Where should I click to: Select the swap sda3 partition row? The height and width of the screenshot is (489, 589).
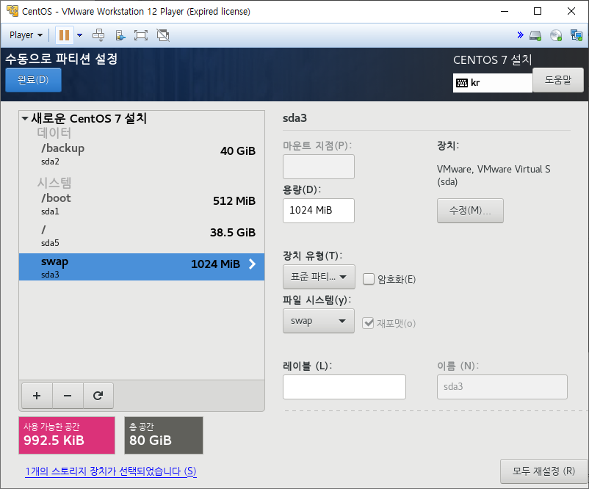pos(142,267)
